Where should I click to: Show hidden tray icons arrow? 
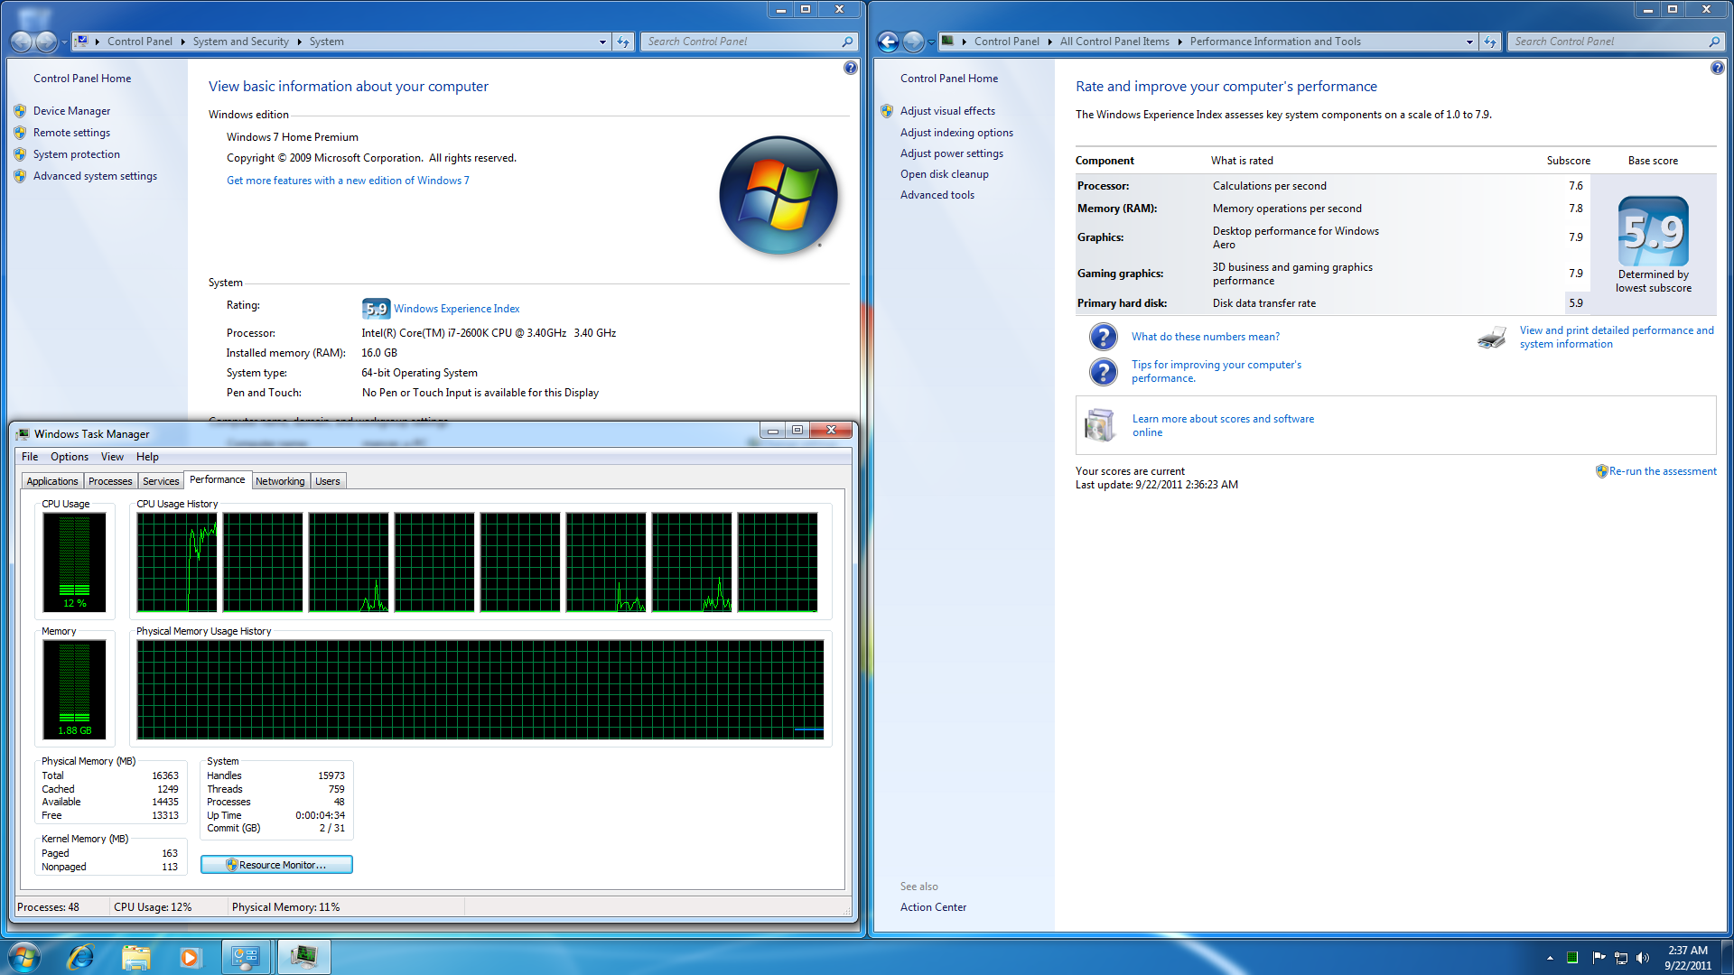pos(1550,958)
